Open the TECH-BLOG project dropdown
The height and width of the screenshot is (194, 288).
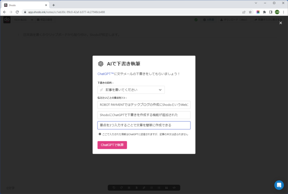(x=23, y=20)
